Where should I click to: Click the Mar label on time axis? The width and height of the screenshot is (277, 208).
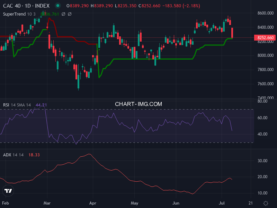[47, 203]
